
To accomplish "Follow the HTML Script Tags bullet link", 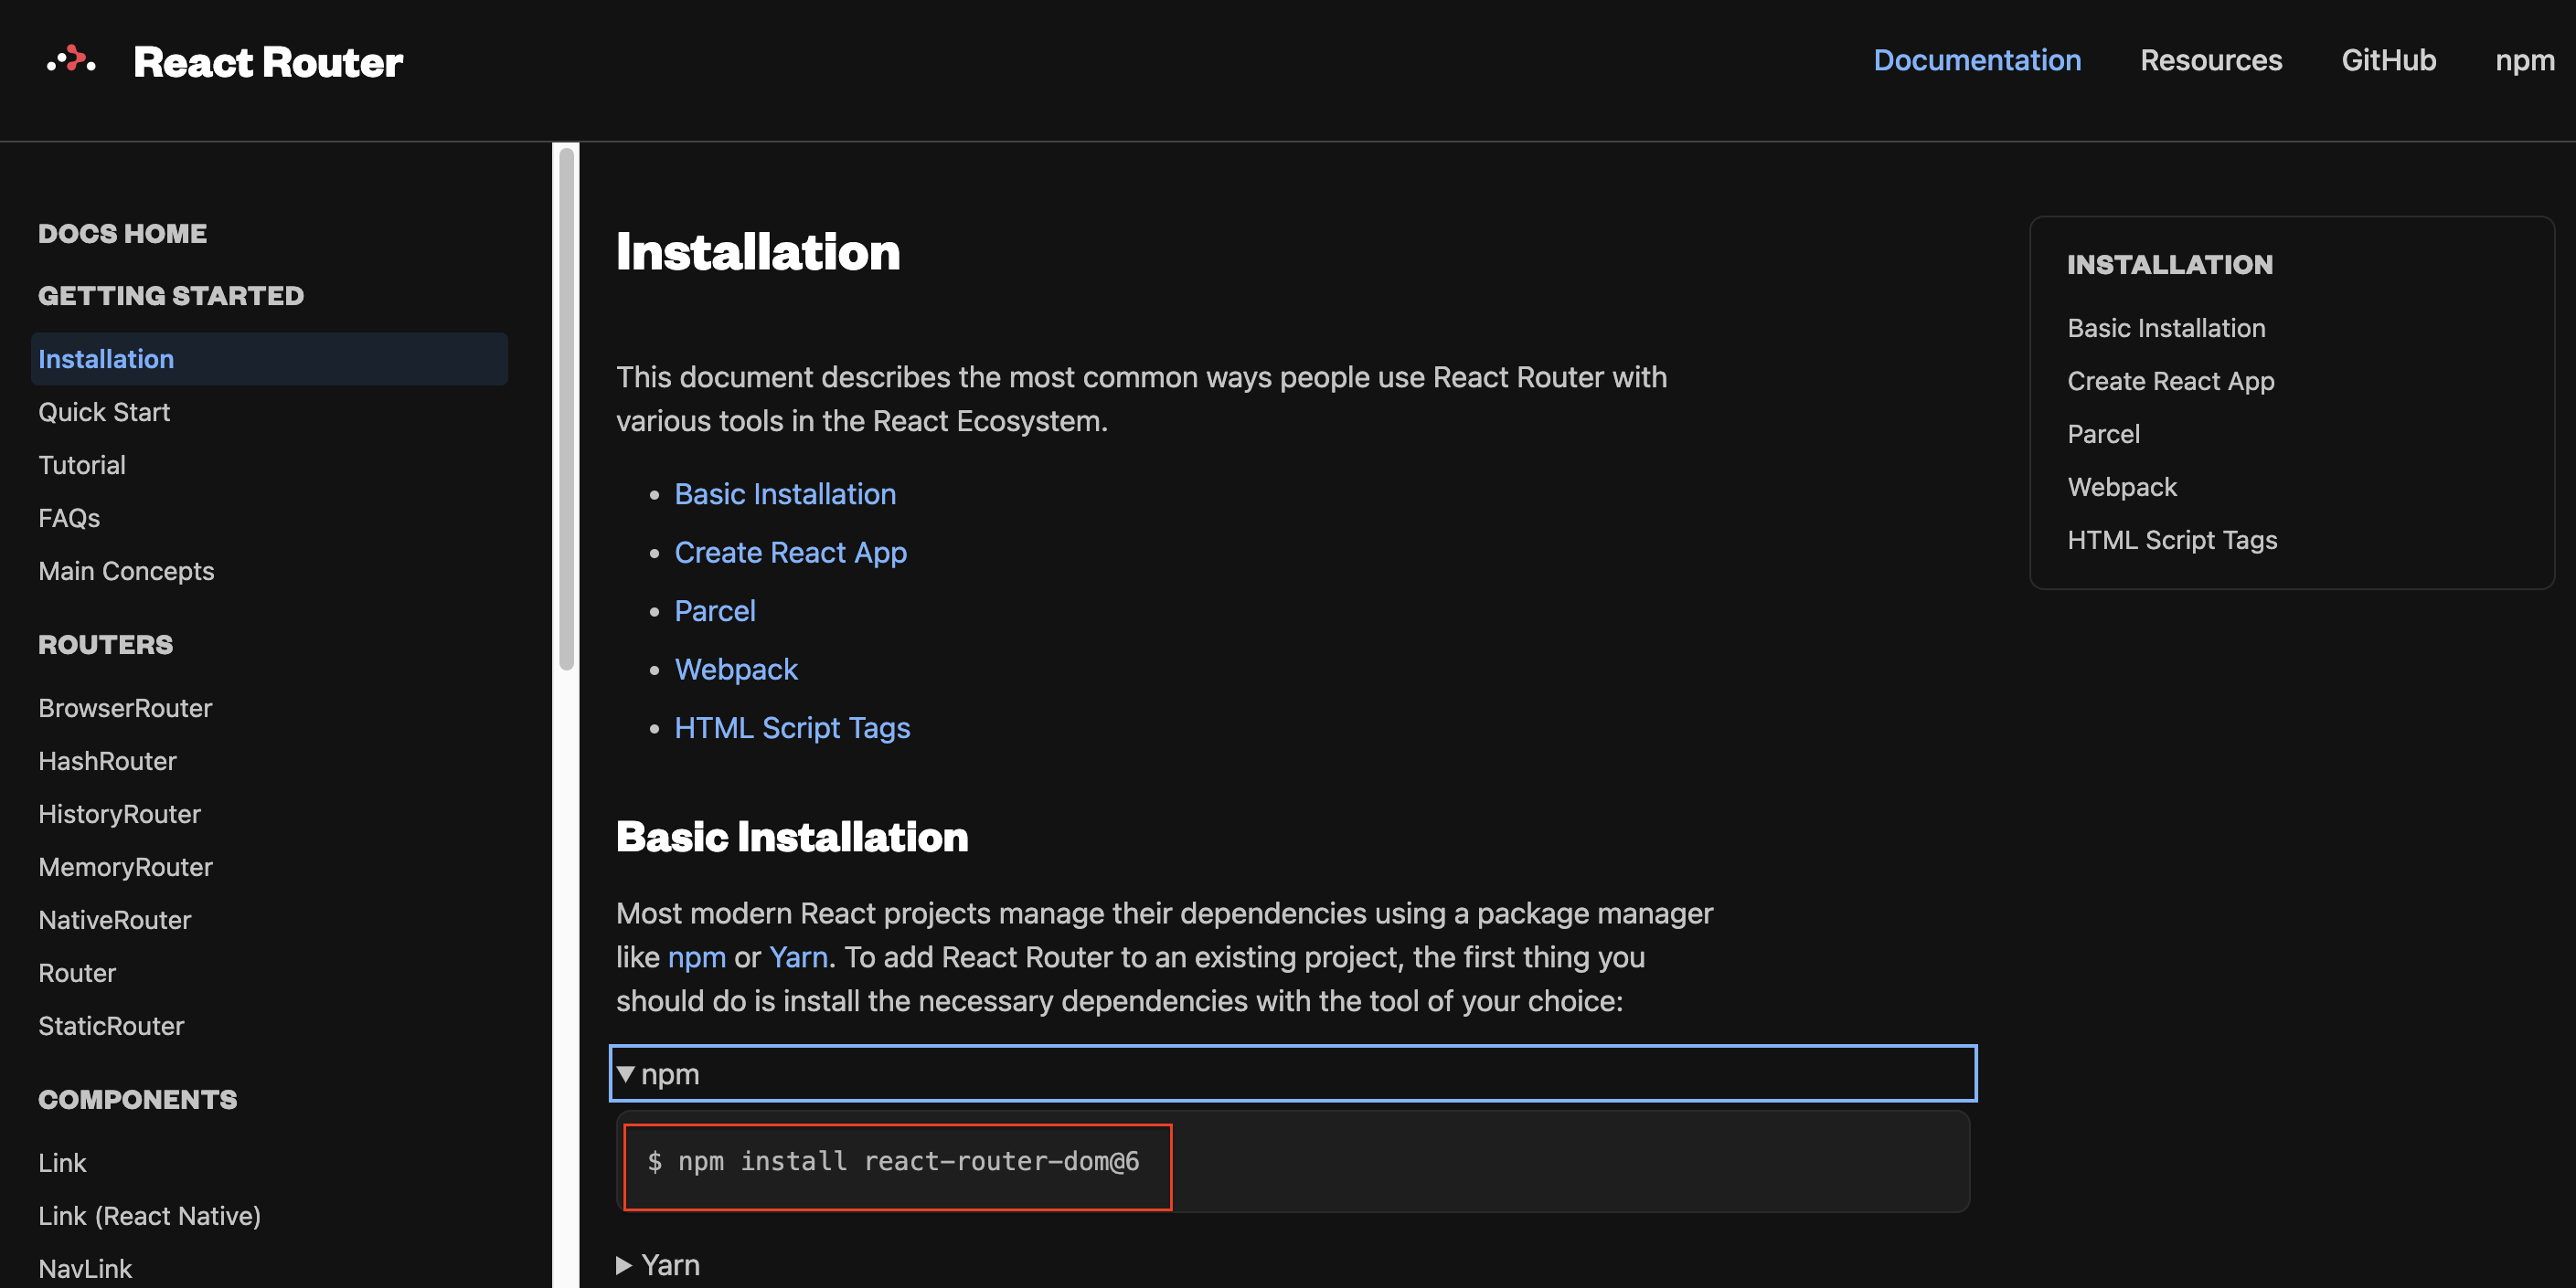I will tap(792, 727).
